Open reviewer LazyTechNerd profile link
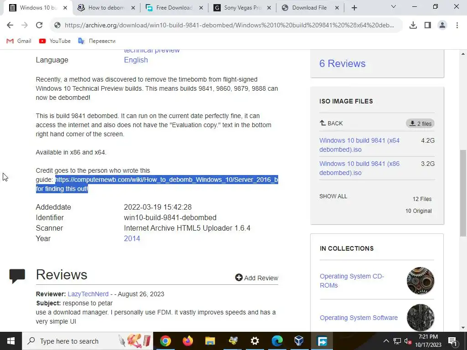 (88, 294)
